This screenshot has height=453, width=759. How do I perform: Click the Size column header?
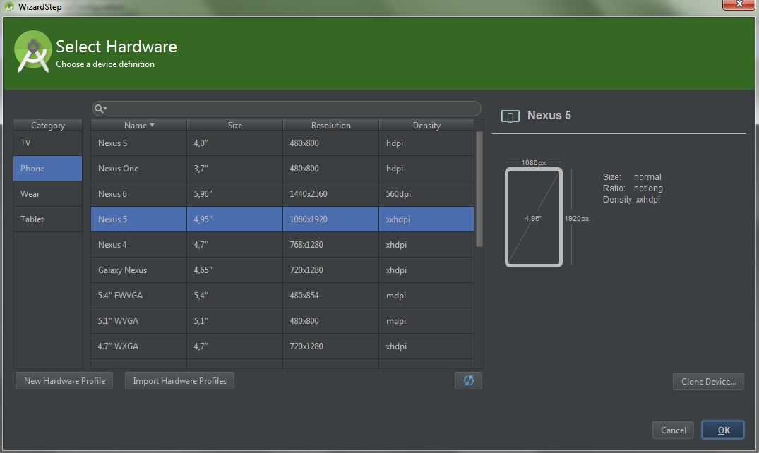click(x=235, y=125)
